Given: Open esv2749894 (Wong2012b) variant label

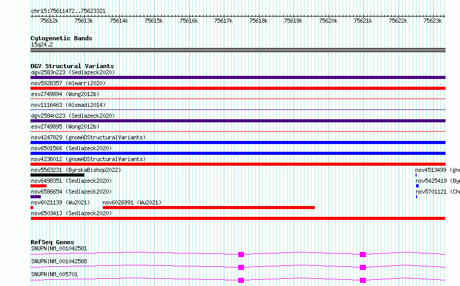Looking at the screenshot, I should (x=65, y=94).
